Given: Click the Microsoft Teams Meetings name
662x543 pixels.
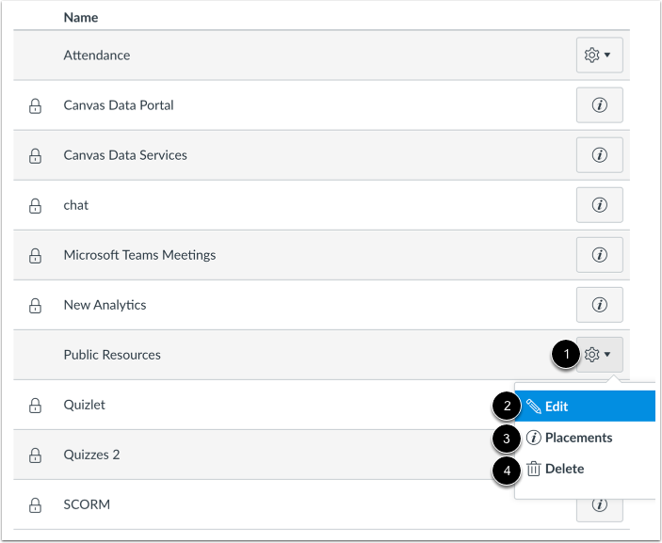Looking at the screenshot, I should [x=139, y=255].
